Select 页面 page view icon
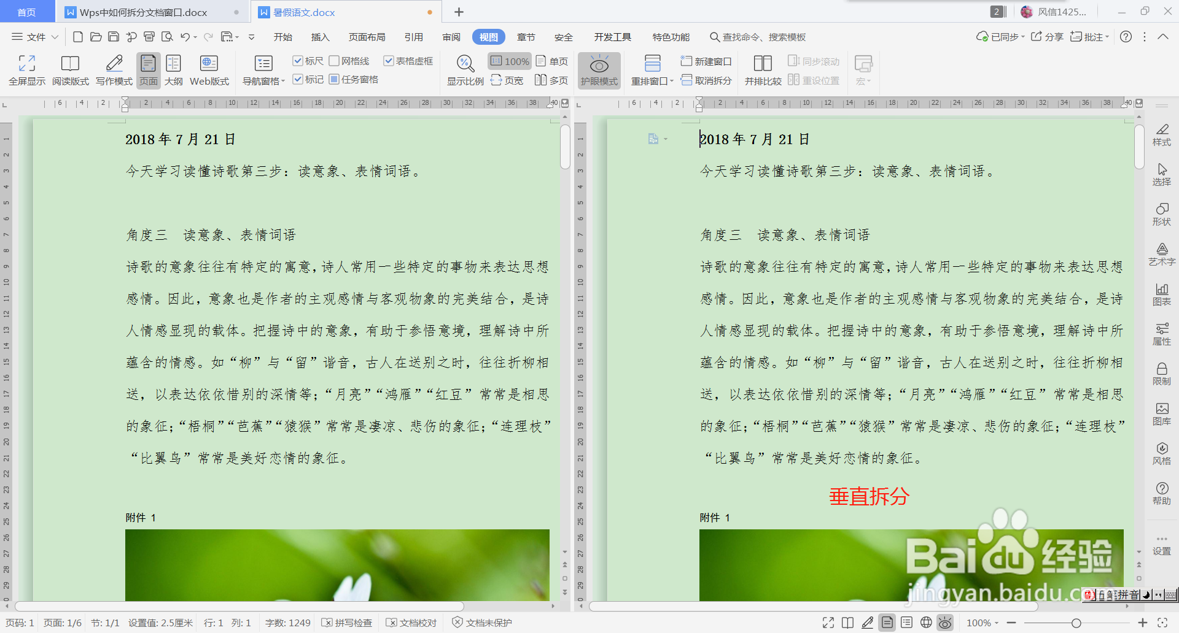 point(149,71)
